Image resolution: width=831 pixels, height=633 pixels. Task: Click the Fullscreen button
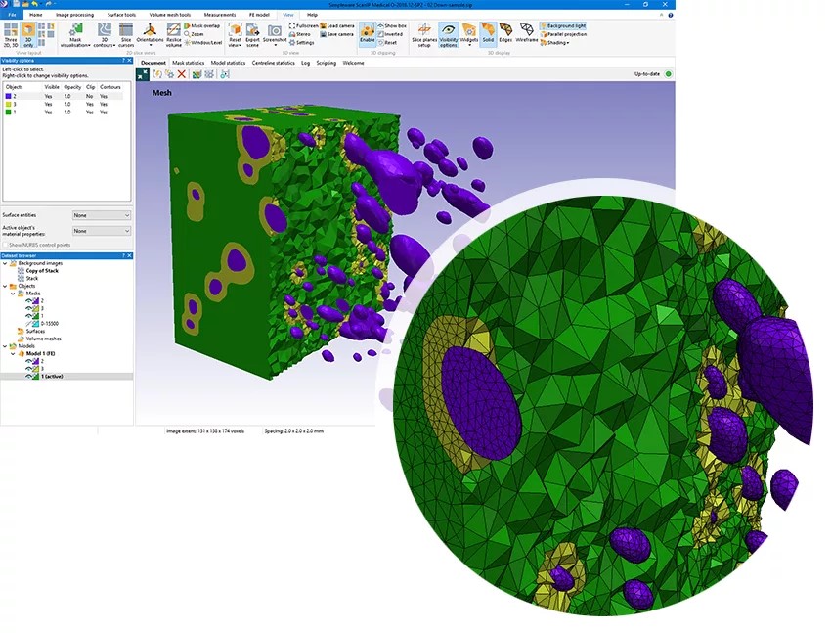304,26
